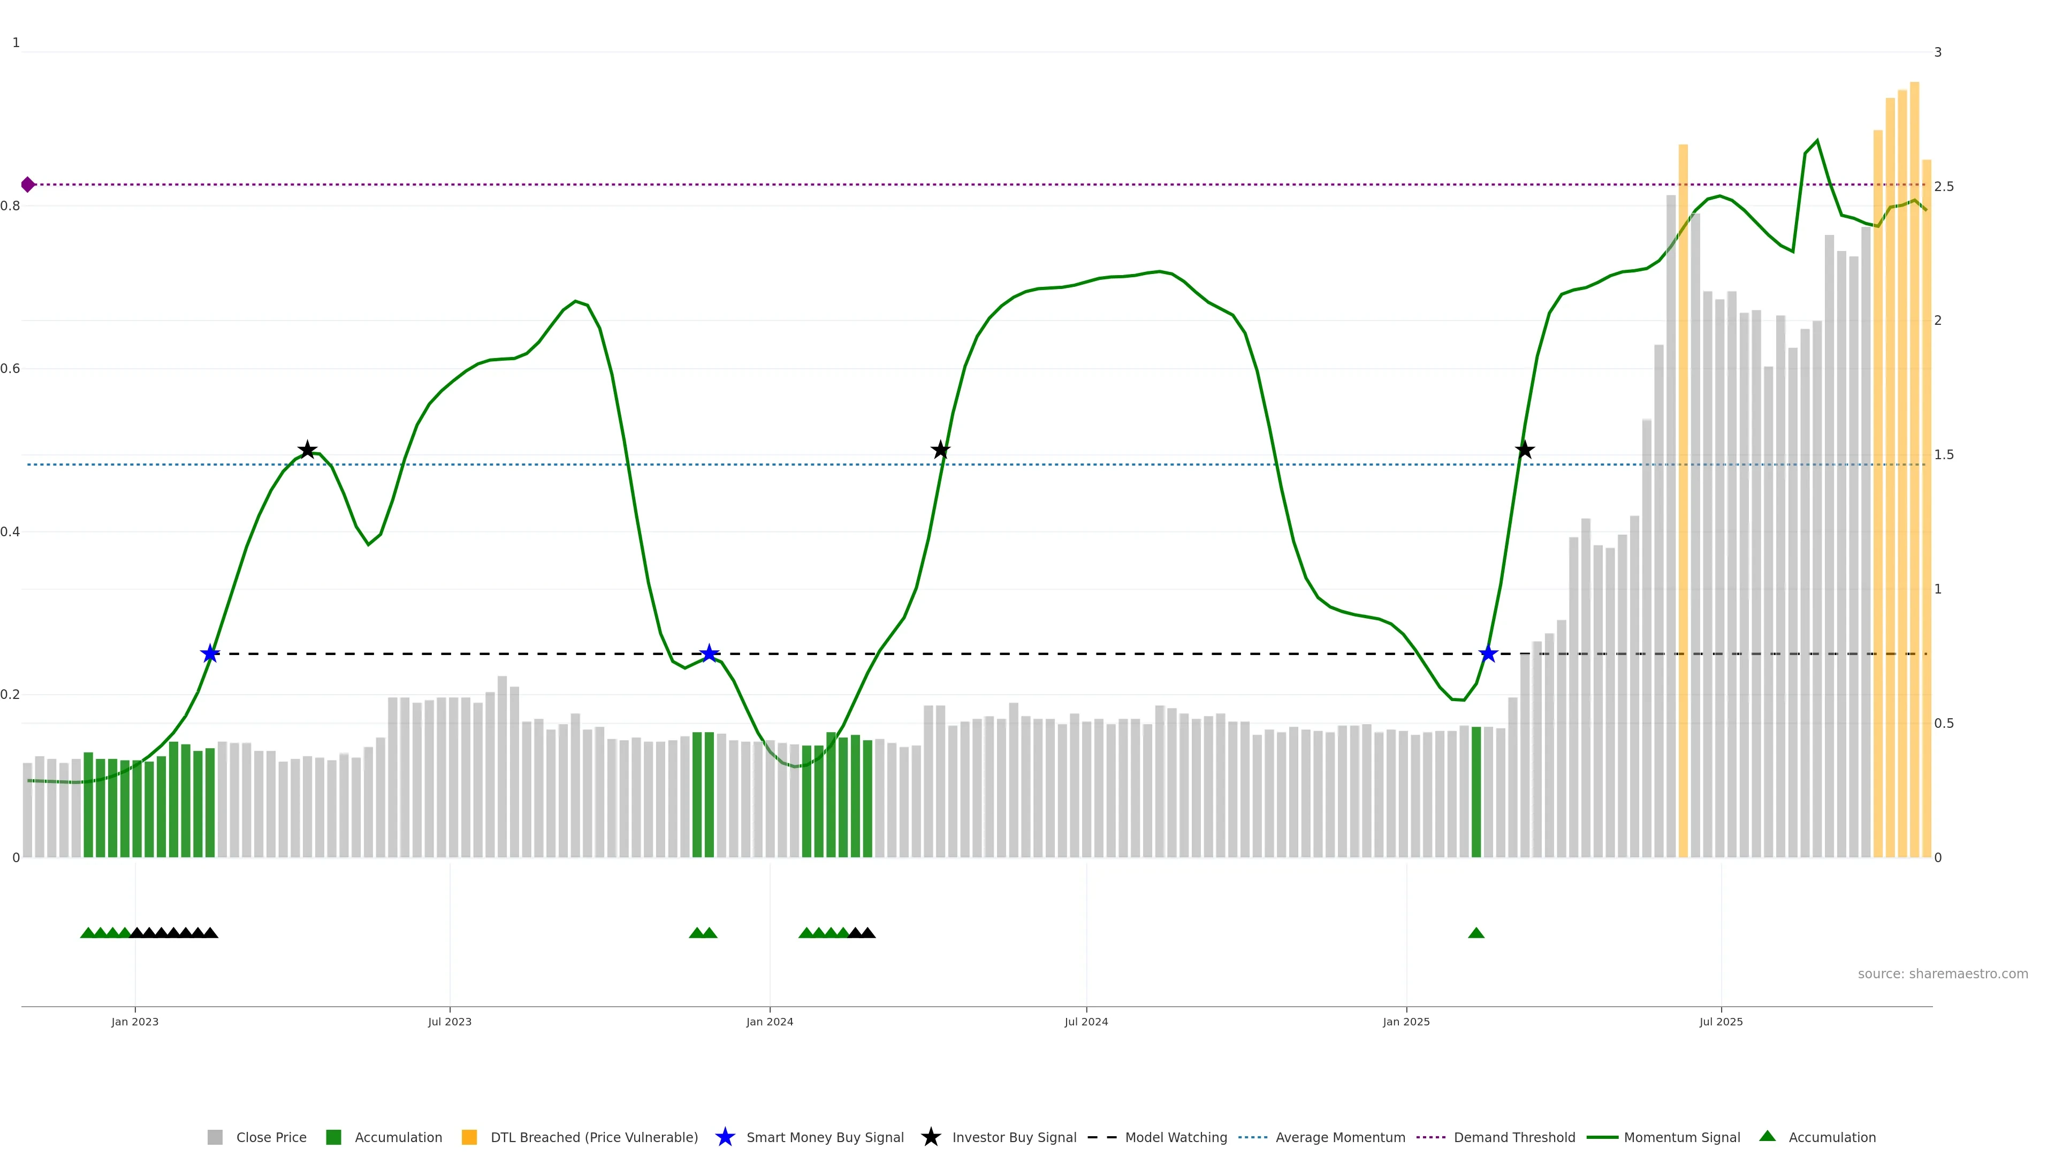Screen dimensions: 2055x1156
Task: Click the black Investor Buy star near Apr 2024
Action: 941,450
